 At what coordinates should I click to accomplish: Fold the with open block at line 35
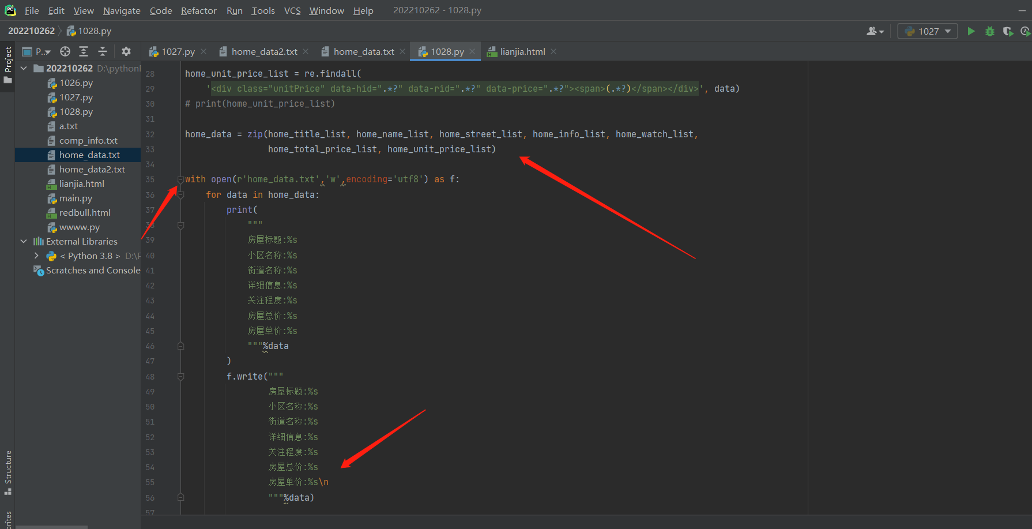click(x=180, y=179)
